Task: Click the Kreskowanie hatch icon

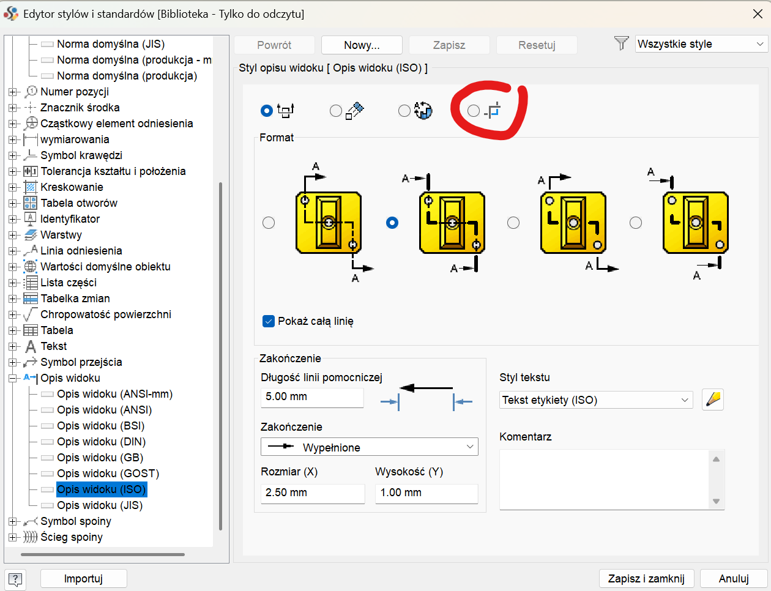Action: click(31, 187)
